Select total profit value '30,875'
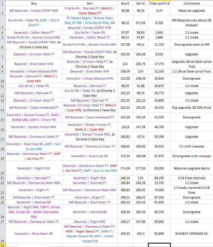 click(x=159, y=86)
